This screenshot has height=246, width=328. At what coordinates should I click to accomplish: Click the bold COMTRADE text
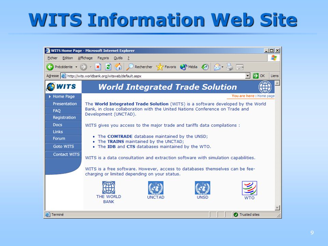(x=120, y=136)
